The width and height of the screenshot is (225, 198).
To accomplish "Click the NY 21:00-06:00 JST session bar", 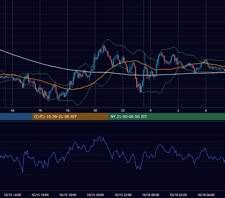I will click(166, 116).
